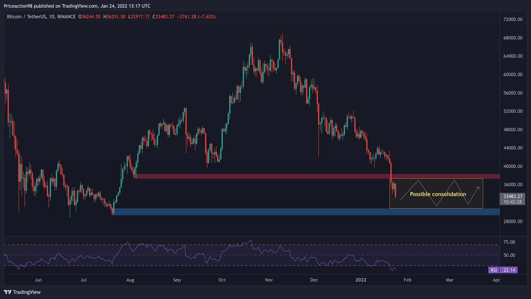
Task: Click the Bitcoin / TetherUS symbol title
Action: click(x=26, y=17)
